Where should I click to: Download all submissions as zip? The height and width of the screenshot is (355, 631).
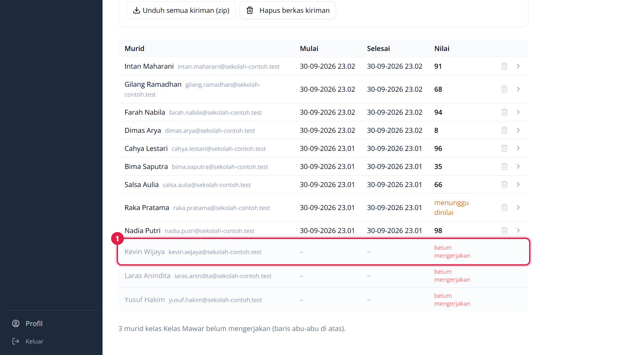[181, 10]
